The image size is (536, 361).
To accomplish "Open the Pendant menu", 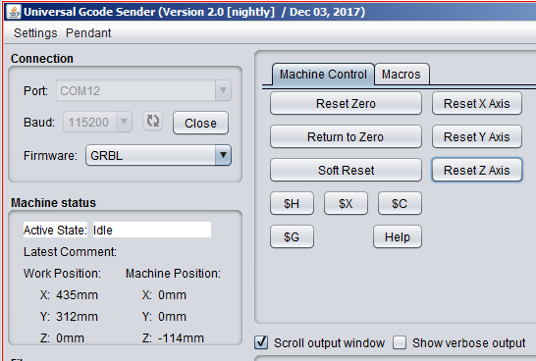I will point(88,33).
